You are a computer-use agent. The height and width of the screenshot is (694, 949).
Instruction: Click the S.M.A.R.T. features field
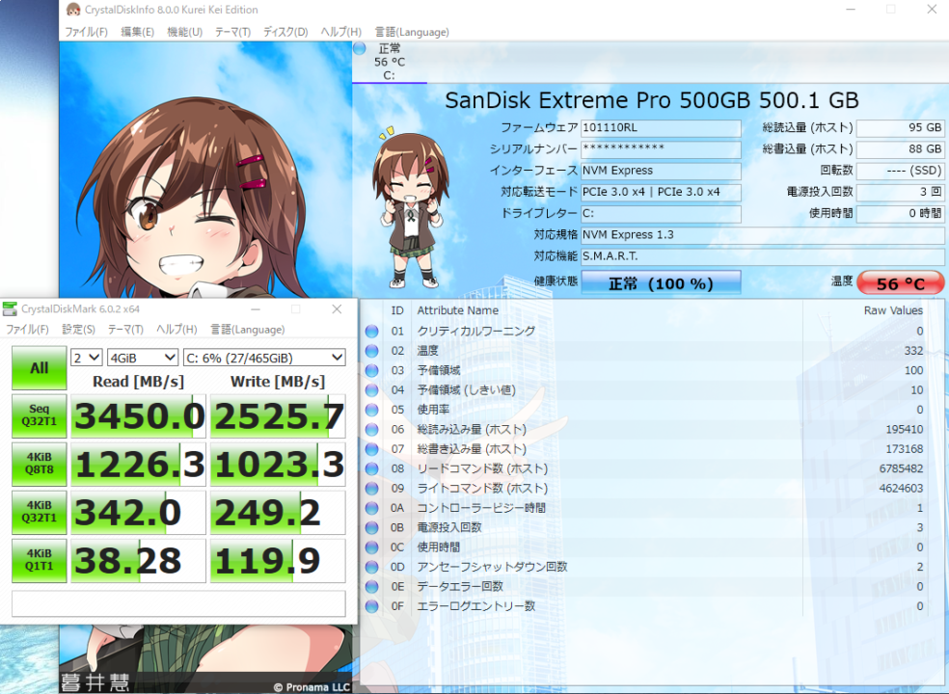click(763, 256)
